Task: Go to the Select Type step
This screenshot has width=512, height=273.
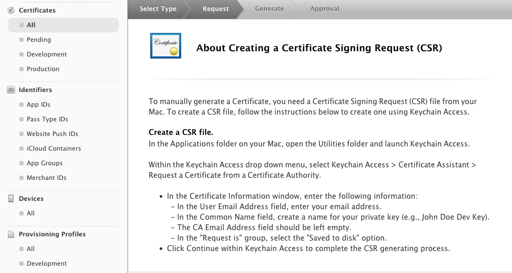Action: 158,9
